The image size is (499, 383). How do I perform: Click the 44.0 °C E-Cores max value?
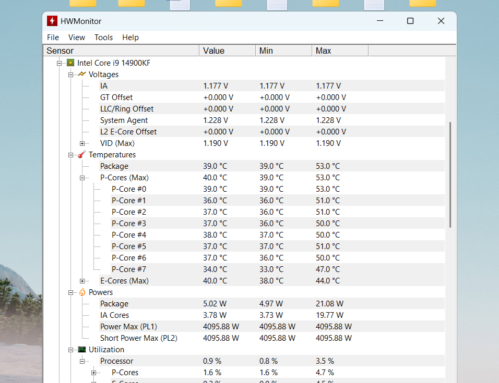click(x=328, y=281)
